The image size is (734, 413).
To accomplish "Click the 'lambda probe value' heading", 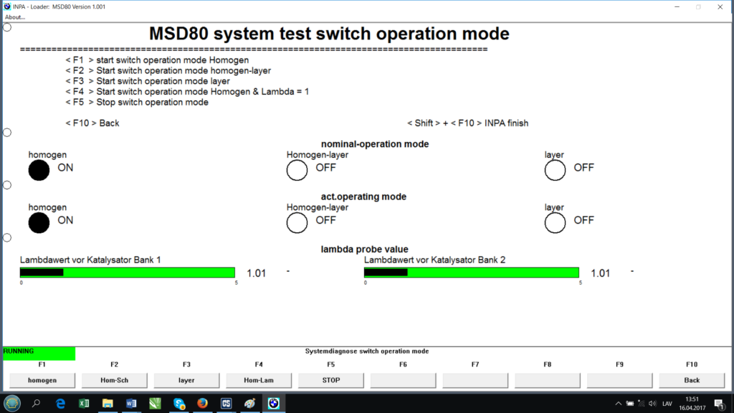I will tap(365, 249).
